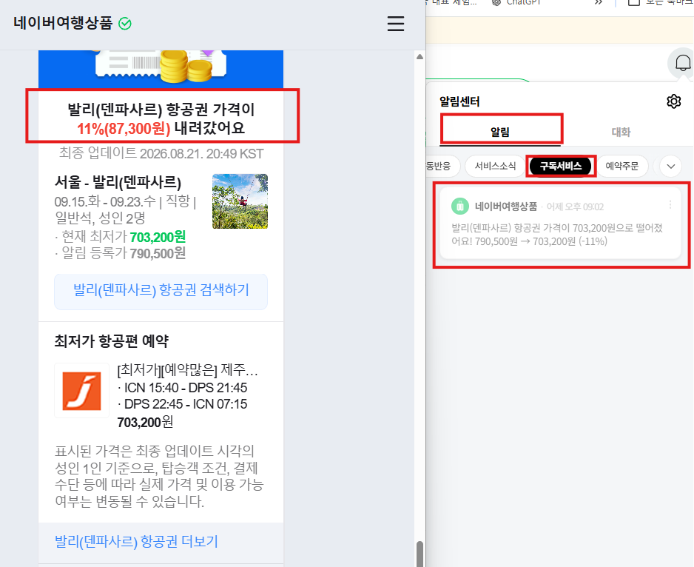
Task: Click the Bali swing photo thumbnail
Action: click(x=240, y=201)
